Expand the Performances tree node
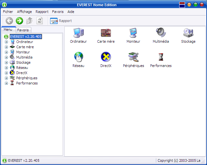 tap(6, 83)
